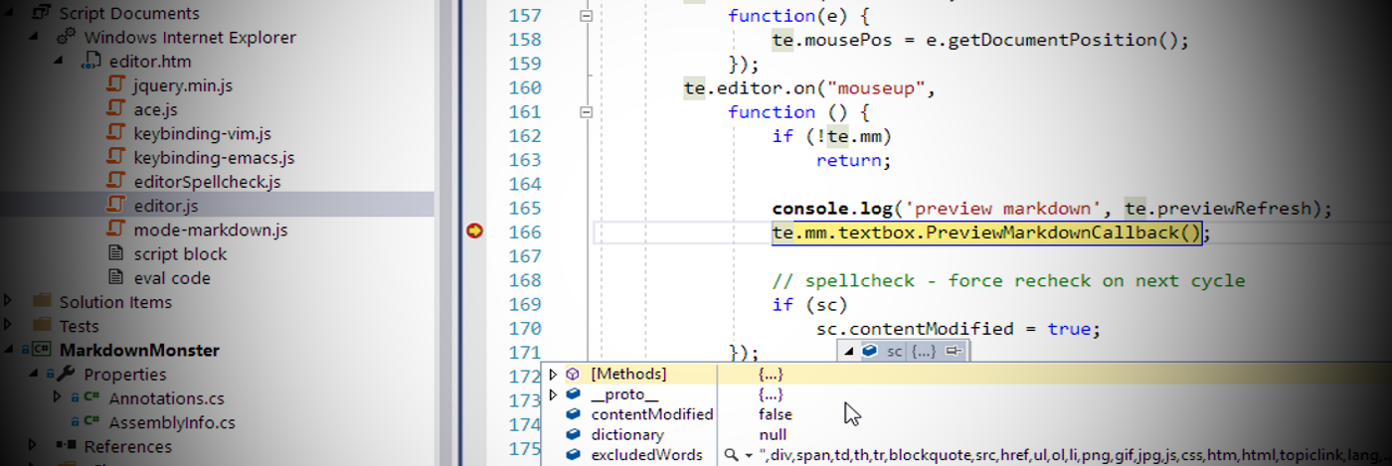Image resolution: width=1392 pixels, height=466 pixels.
Task: Click the editor.js file icon
Action: click(116, 206)
